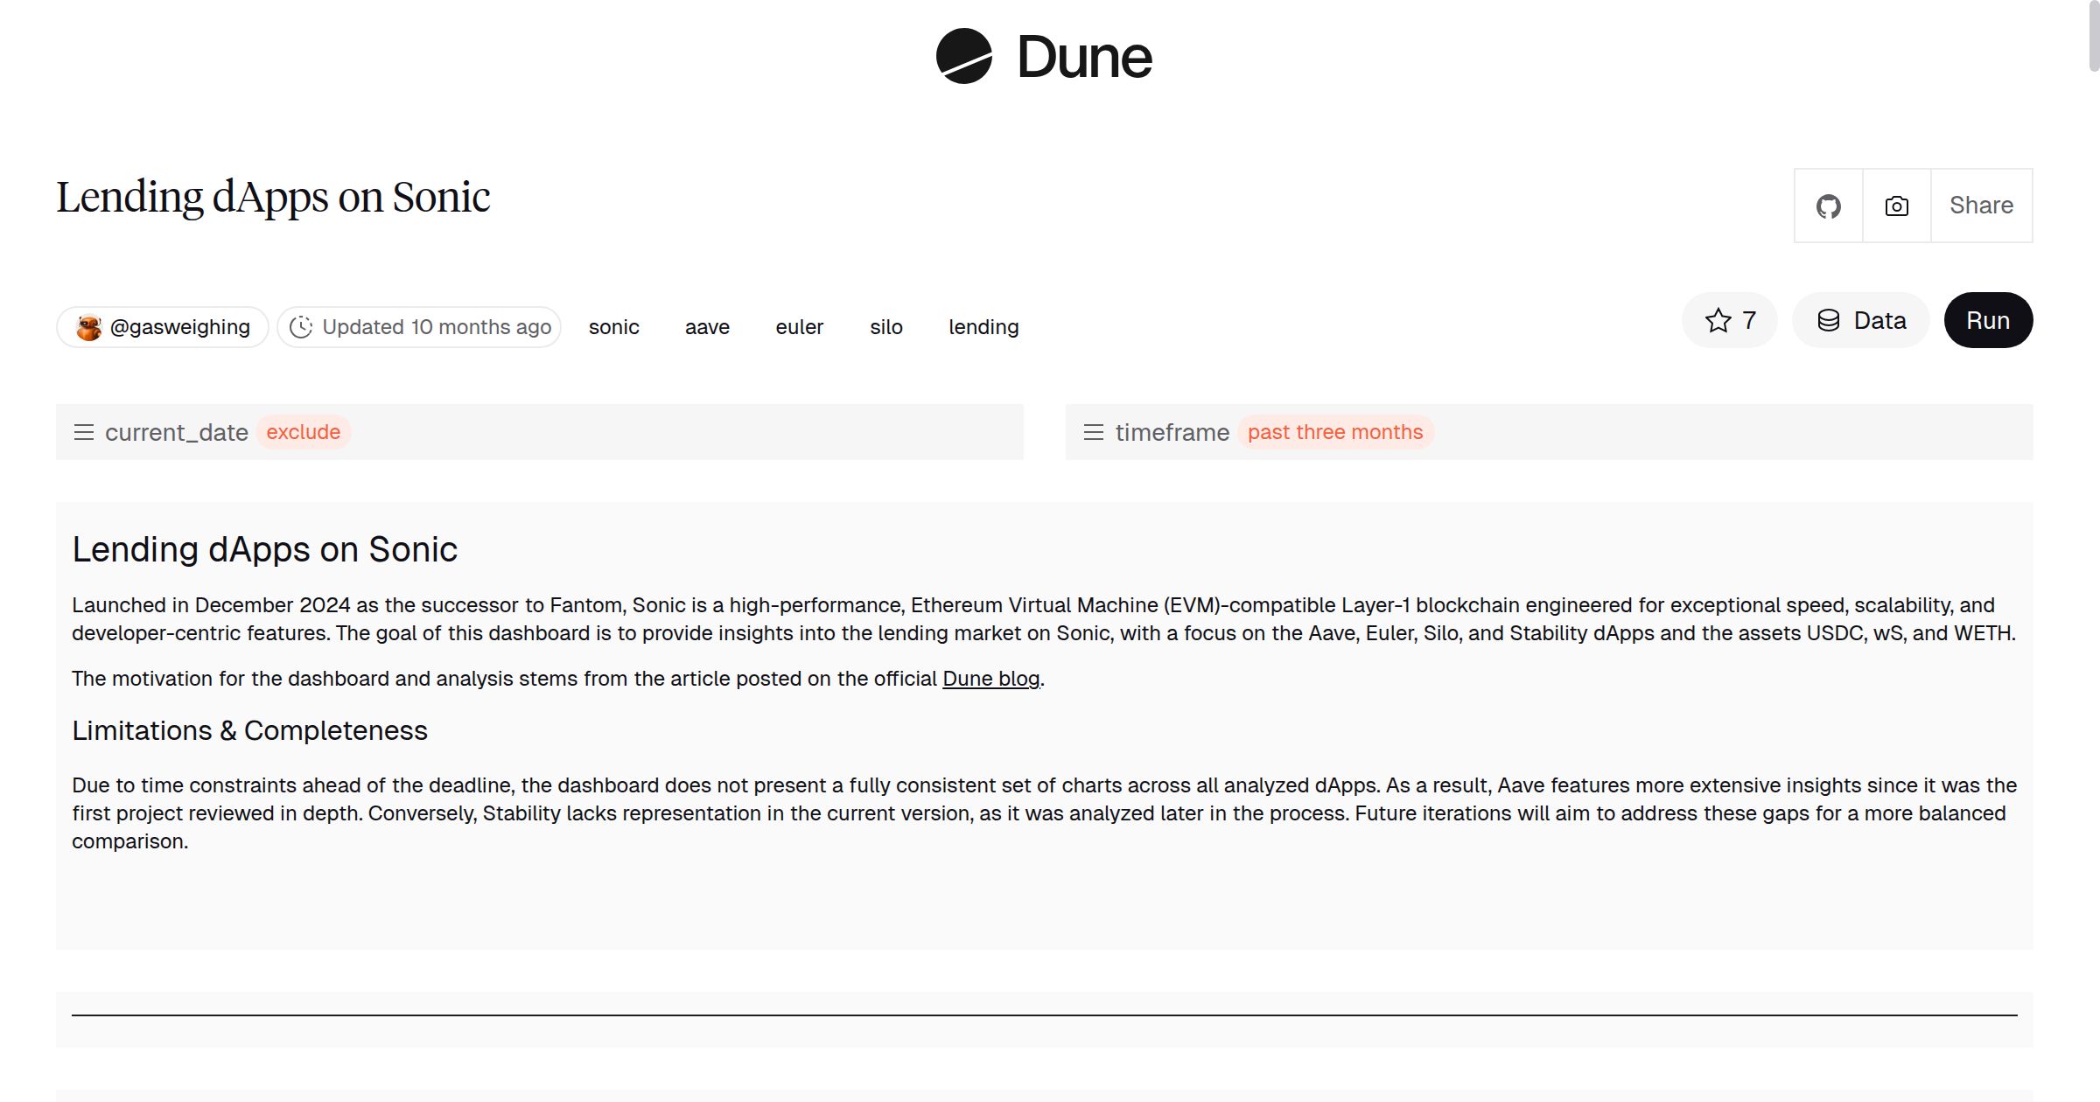Viewport: 2100px width, 1102px height.
Task: Click the @gasweighing author chip
Action: 162,326
